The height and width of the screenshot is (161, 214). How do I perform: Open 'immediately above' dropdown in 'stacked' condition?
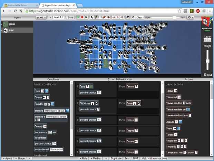(x=55, y=111)
